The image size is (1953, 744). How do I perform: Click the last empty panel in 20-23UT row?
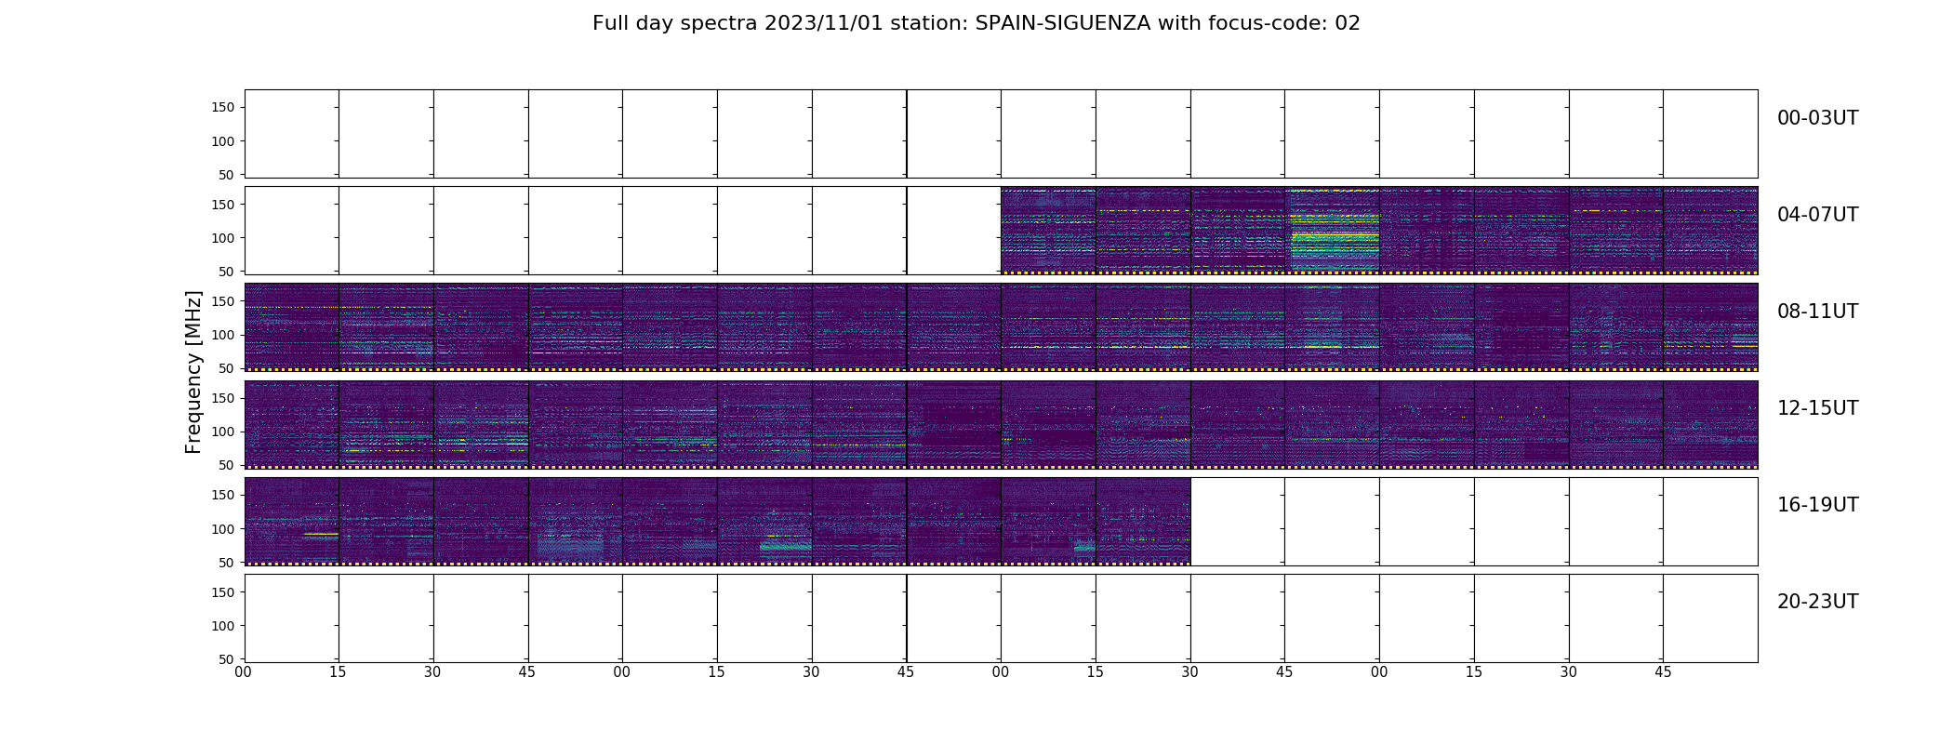point(1710,618)
